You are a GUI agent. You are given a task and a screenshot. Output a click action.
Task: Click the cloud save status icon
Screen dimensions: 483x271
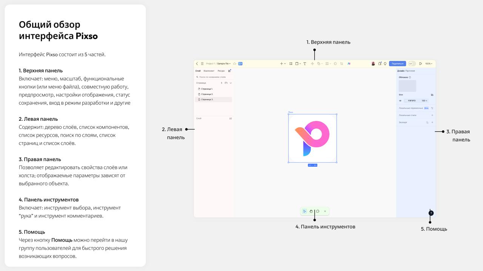tap(235, 63)
